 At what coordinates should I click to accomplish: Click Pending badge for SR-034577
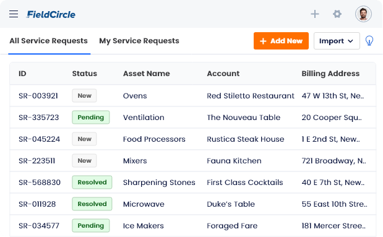coord(90,225)
